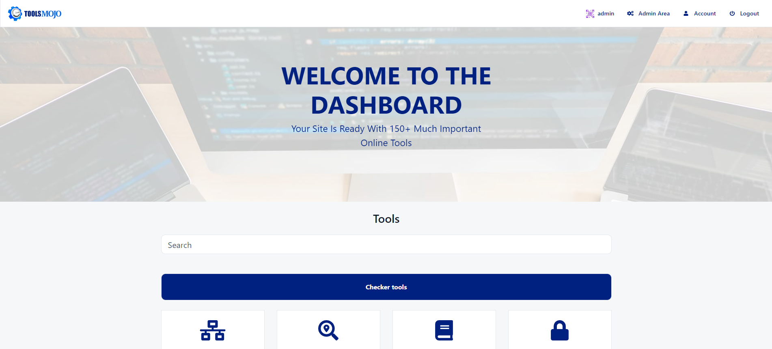Click the TOOLSMOJO brand wordmark
Viewport: 772px width, 349px height.
[43, 14]
